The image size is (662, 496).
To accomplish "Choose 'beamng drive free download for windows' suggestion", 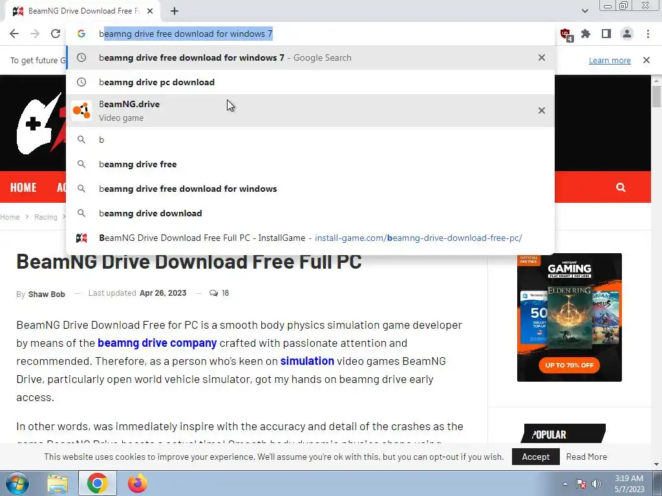I will click(310, 189).
